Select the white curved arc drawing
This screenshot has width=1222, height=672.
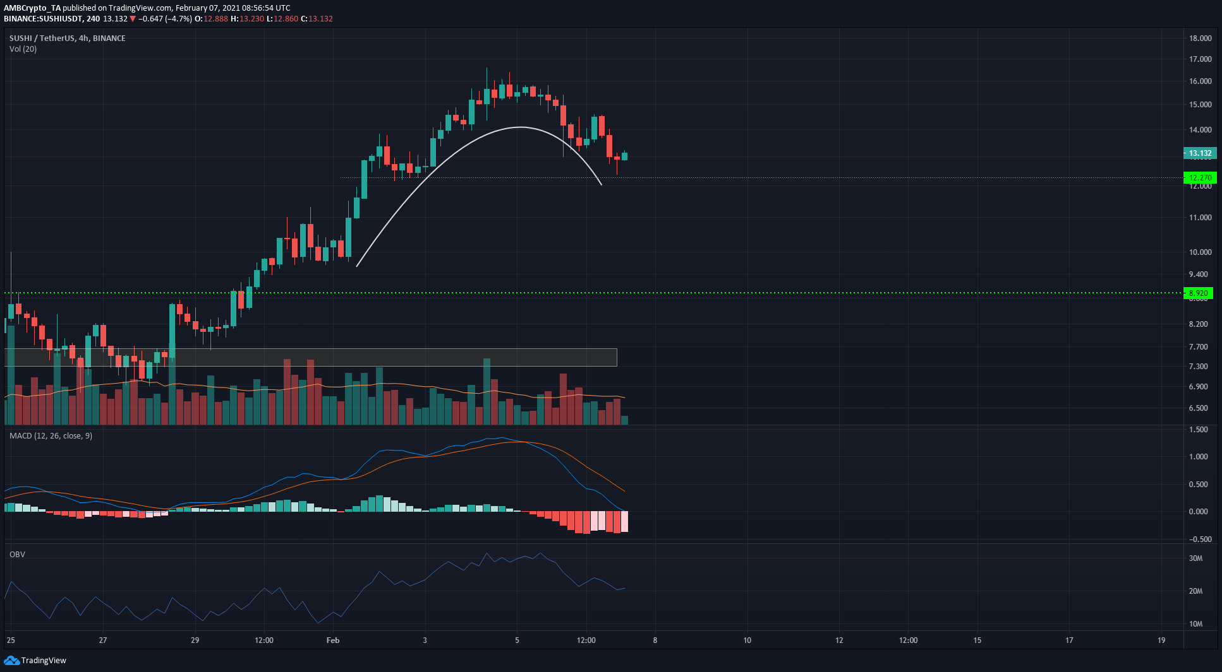[x=519, y=127]
